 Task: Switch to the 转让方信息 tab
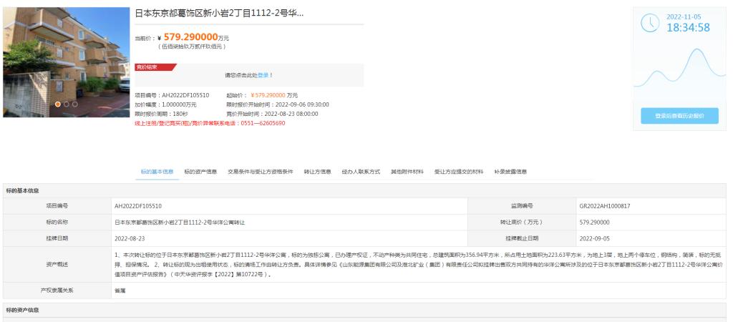(317, 172)
